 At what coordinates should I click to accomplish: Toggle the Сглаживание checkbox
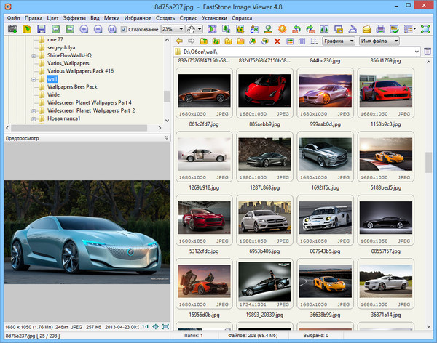click(123, 29)
